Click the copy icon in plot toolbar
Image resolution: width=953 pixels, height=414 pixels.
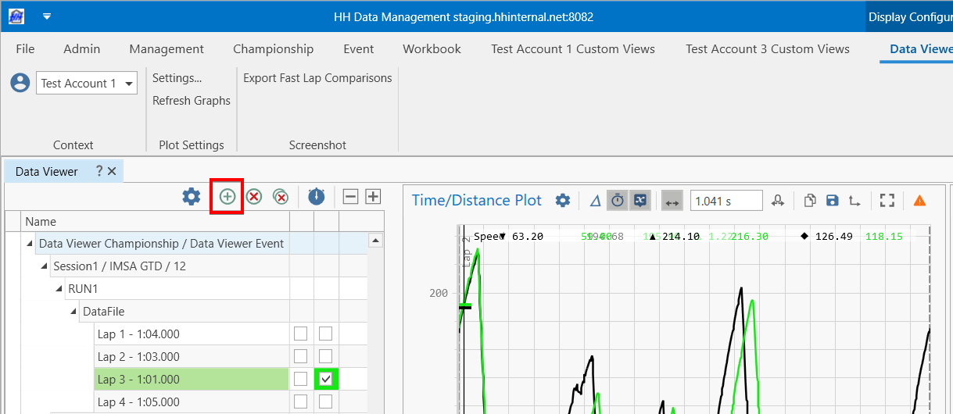tap(810, 201)
